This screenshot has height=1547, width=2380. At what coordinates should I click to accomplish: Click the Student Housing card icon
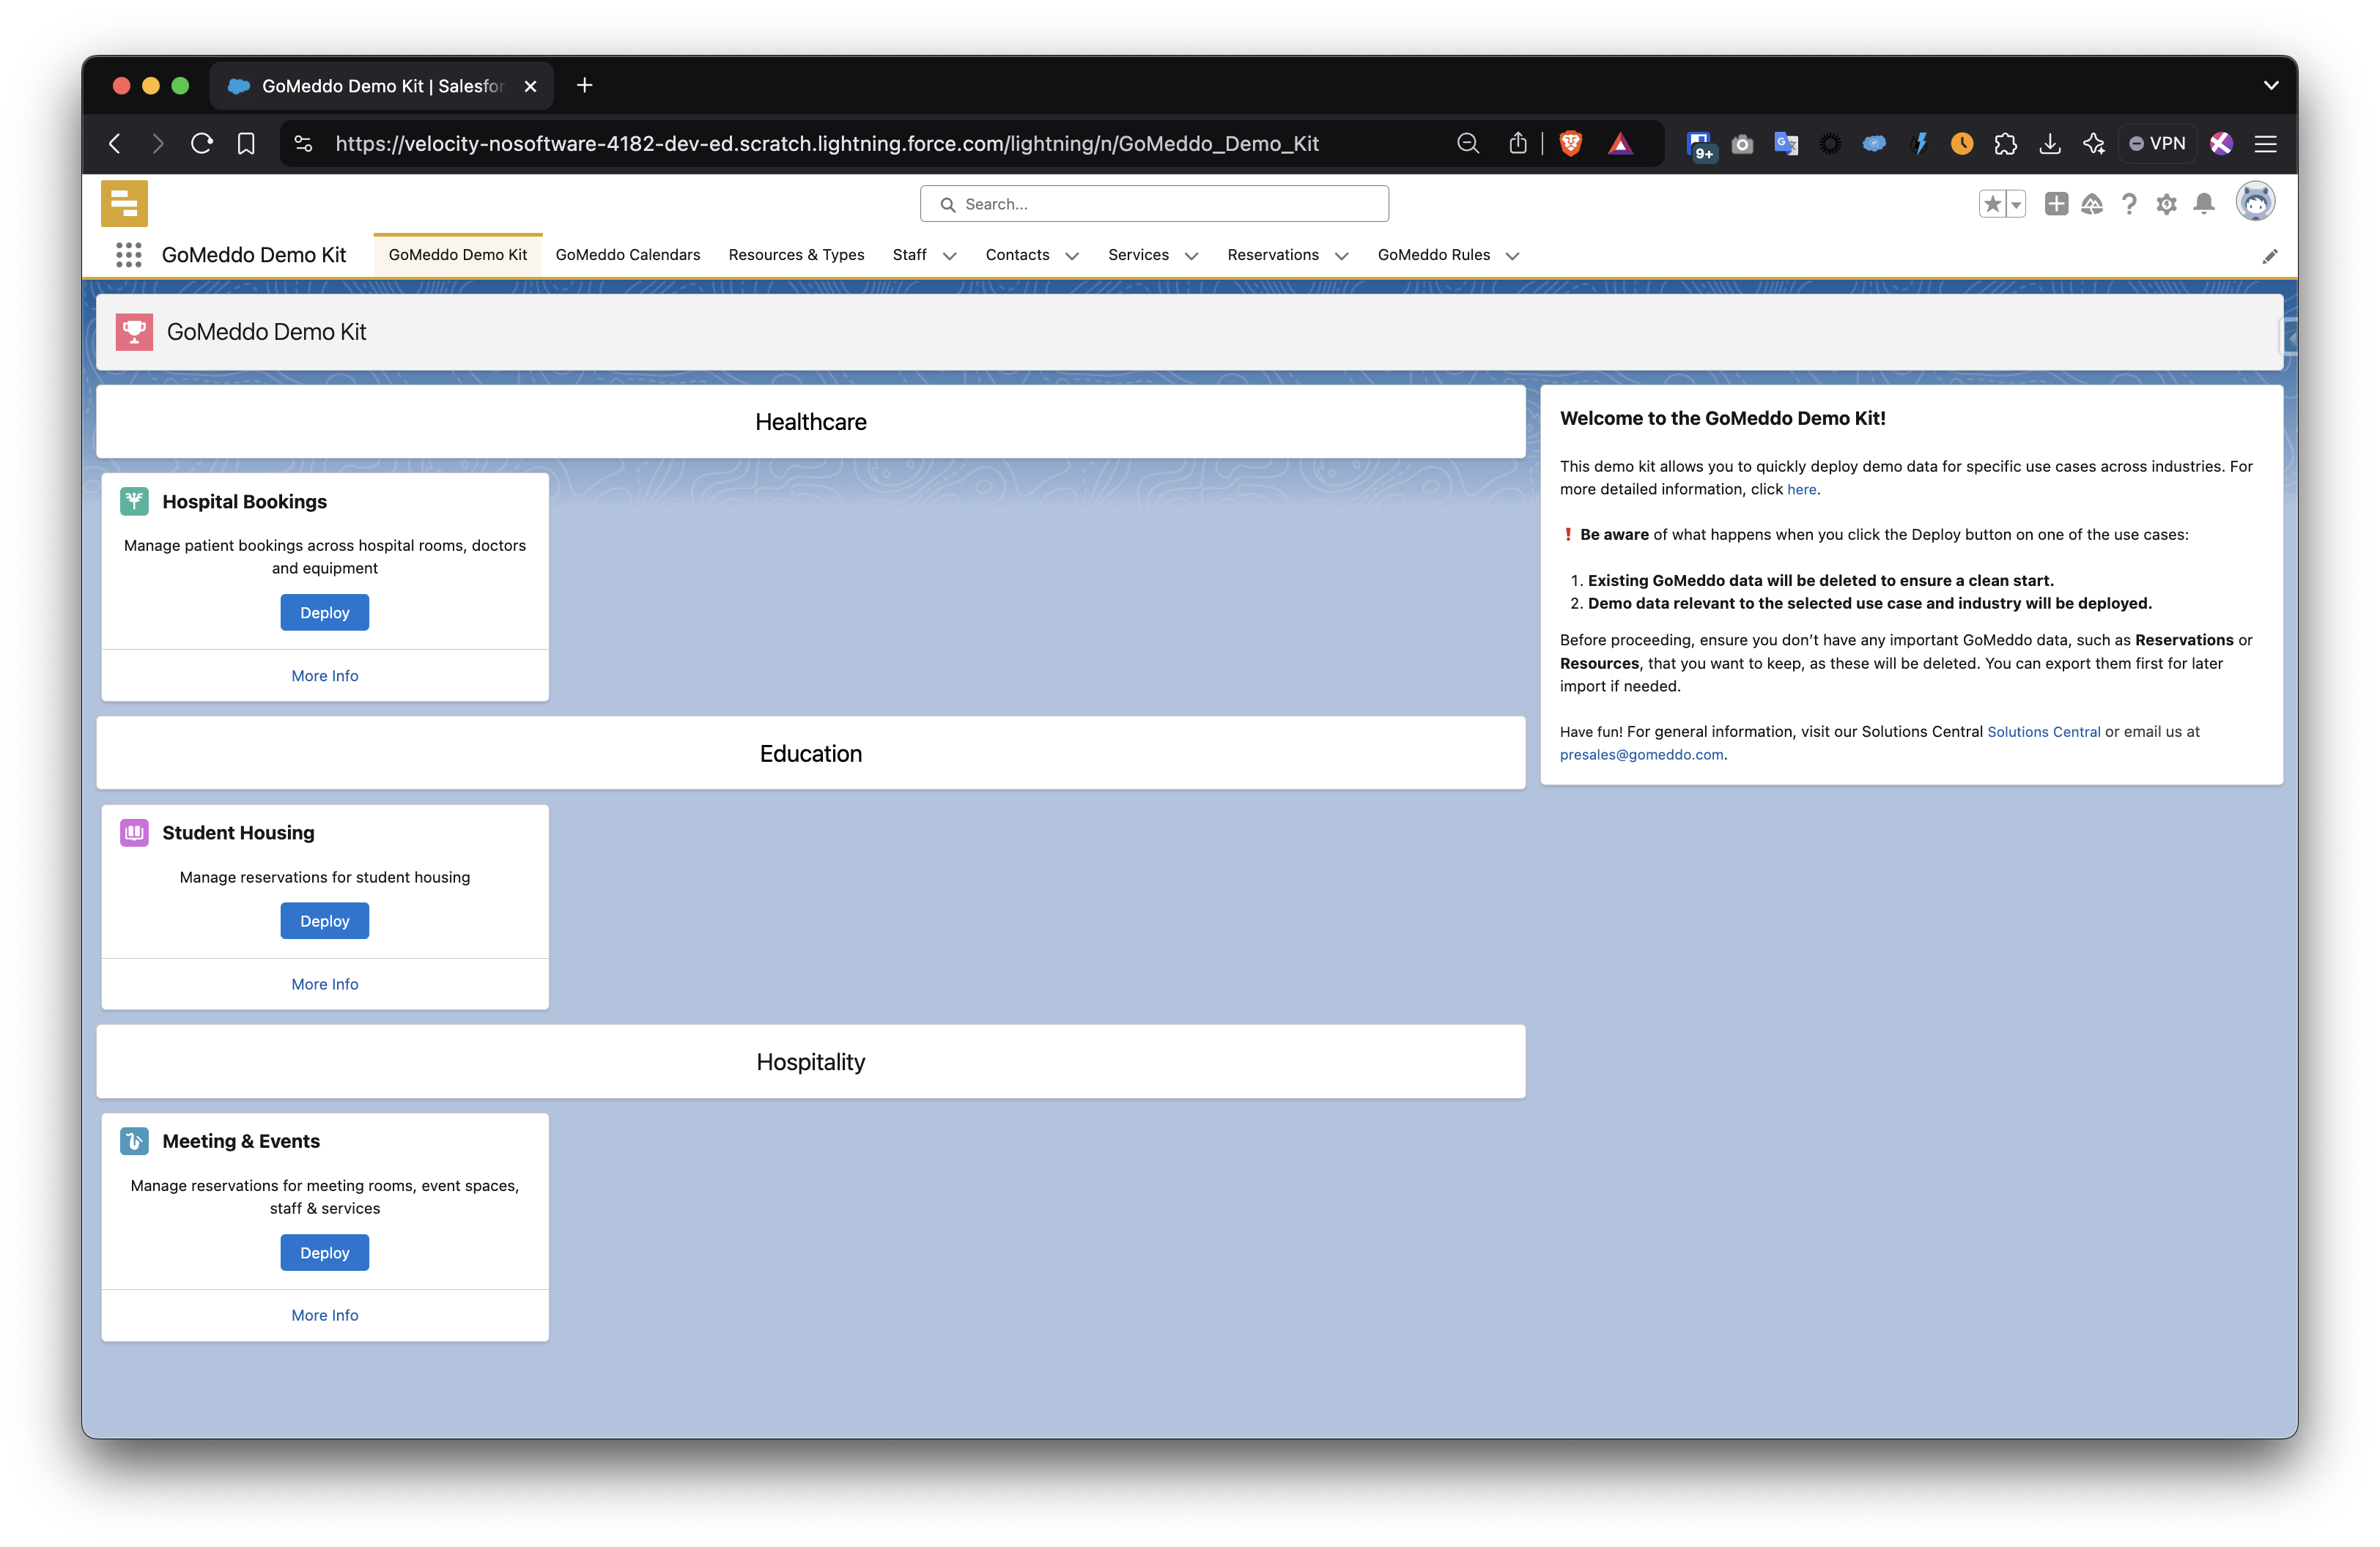click(134, 831)
